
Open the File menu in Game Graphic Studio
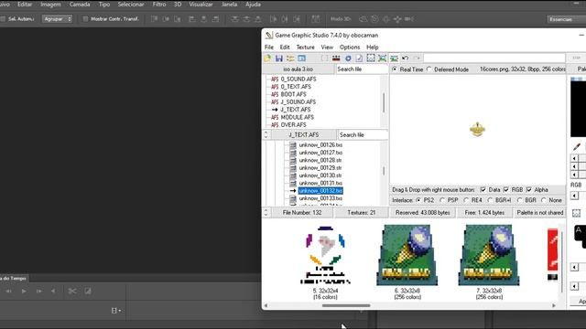pyautogui.click(x=269, y=48)
